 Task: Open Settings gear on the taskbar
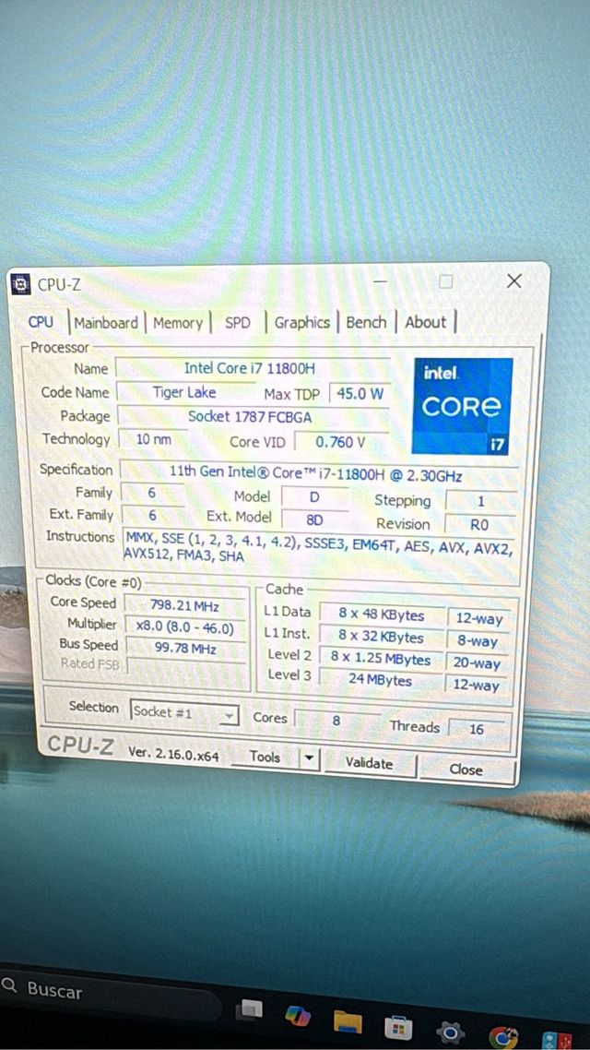click(450, 1032)
